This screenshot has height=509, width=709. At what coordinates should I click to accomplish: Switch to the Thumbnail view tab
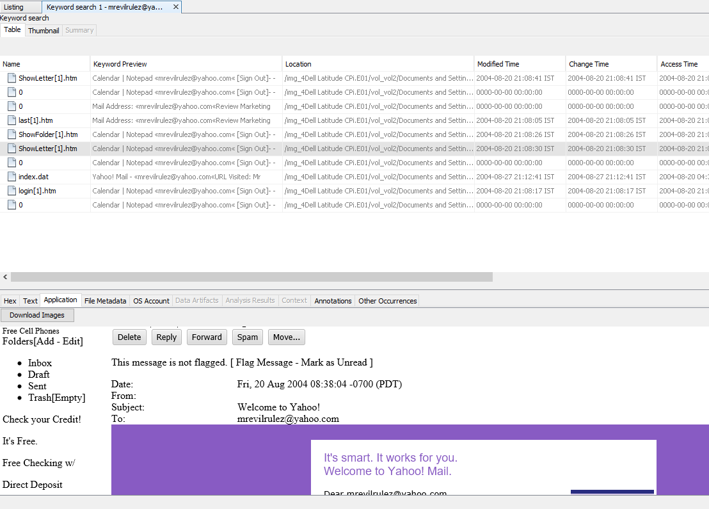pyautogui.click(x=44, y=30)
